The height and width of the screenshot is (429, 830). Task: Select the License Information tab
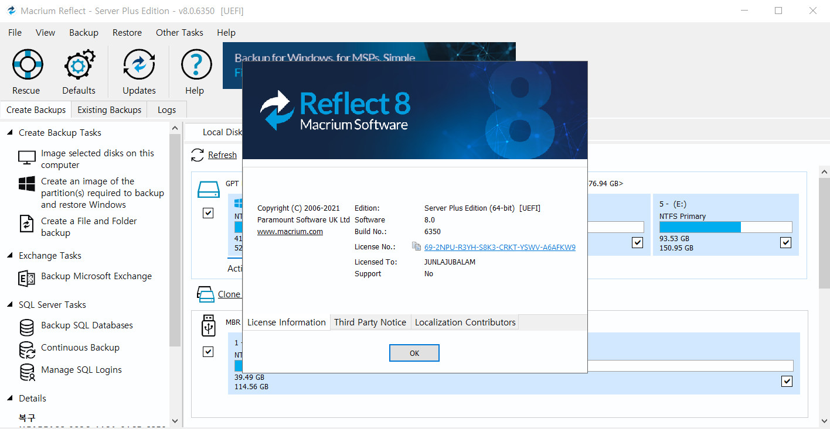click(286, 322)
